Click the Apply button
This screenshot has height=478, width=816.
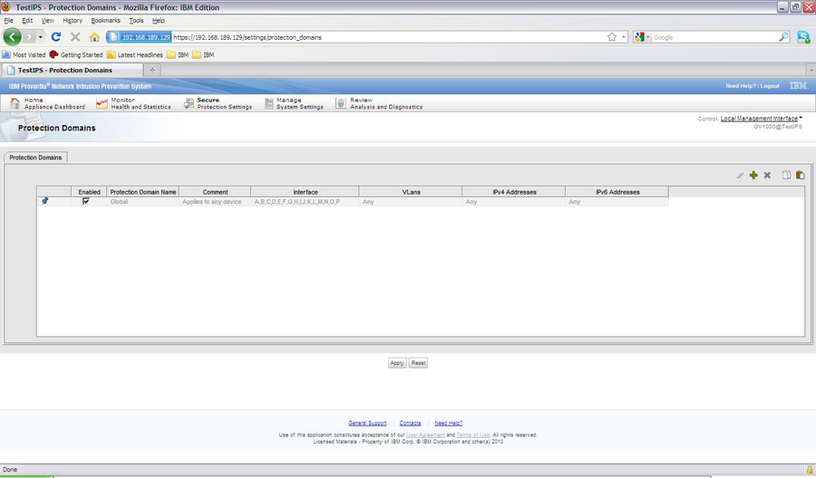coord(397,363)
